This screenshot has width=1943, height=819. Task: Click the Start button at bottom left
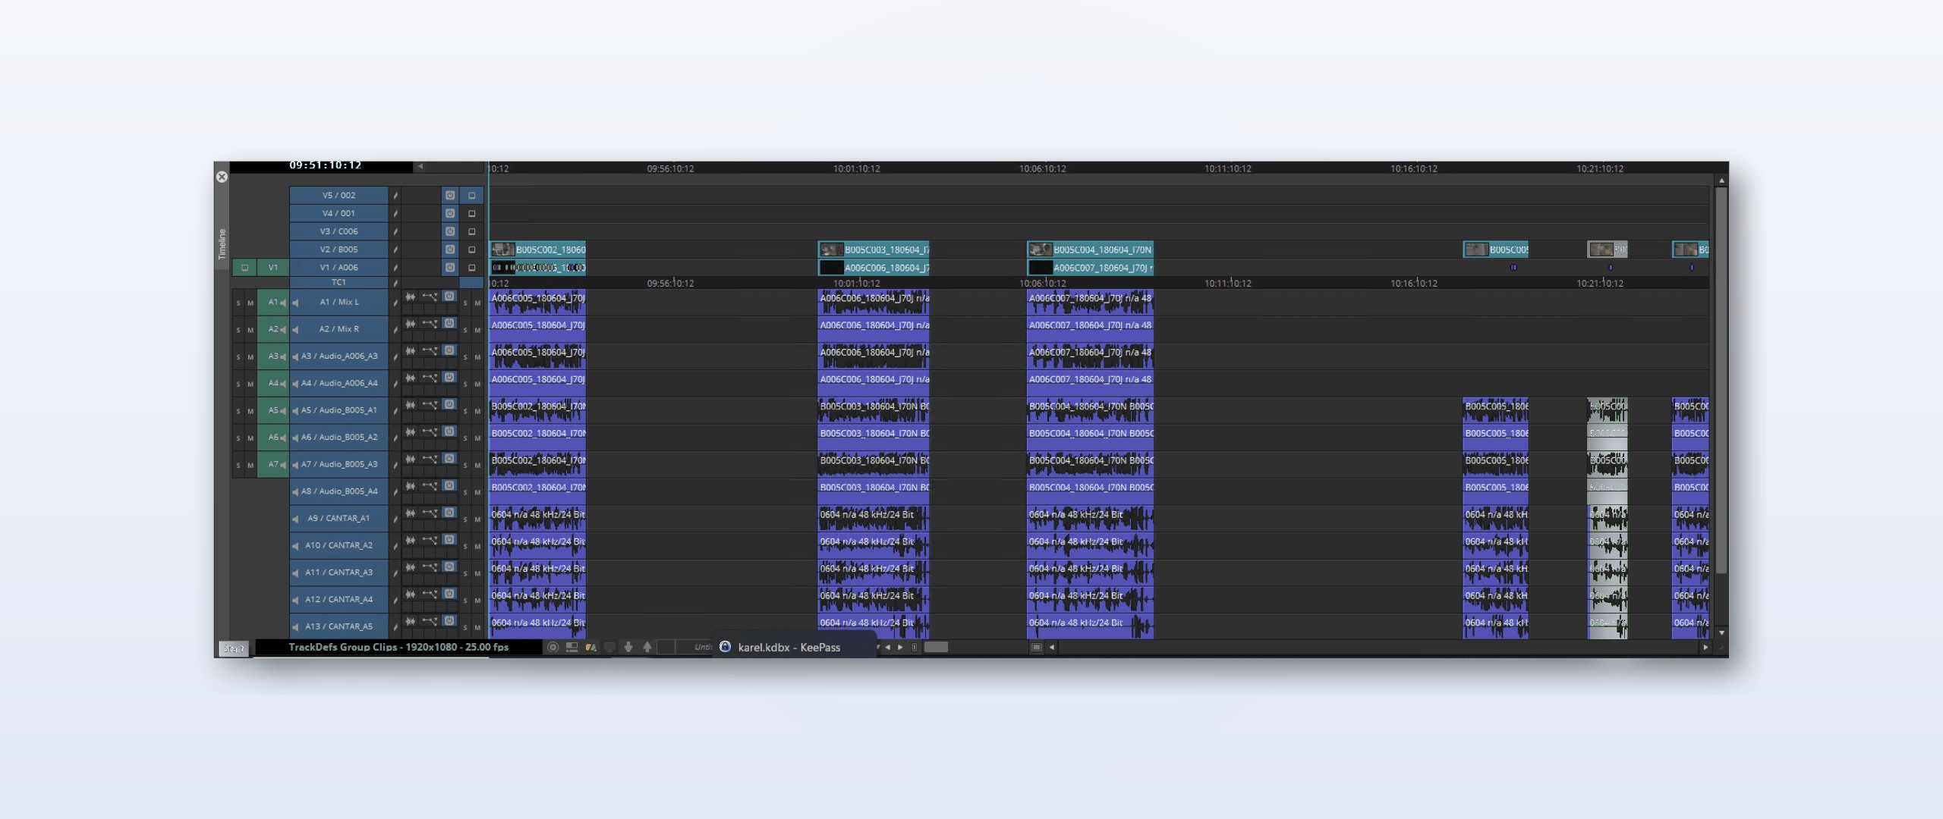234,648
